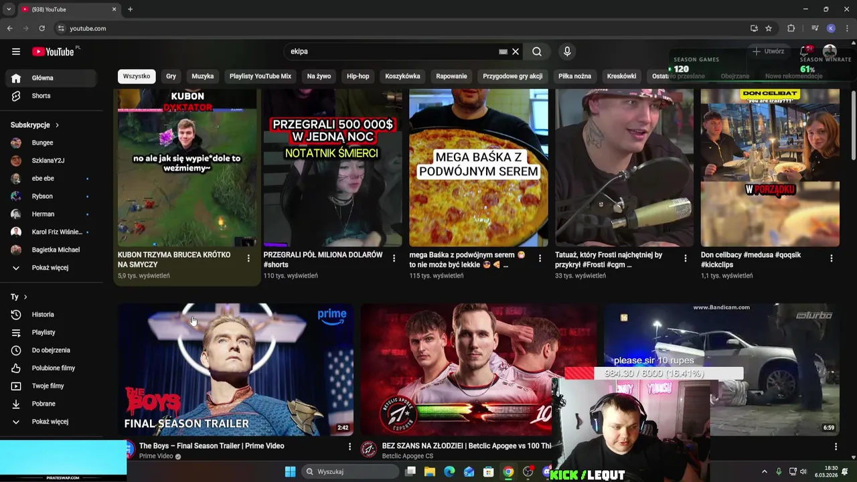
Task: Start voice search with microphone icon
Action: pos(567,52)
